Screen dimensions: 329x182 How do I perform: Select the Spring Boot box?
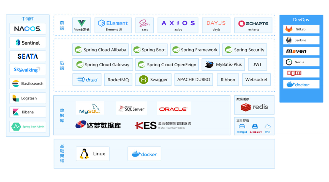[x=149, y=50]
